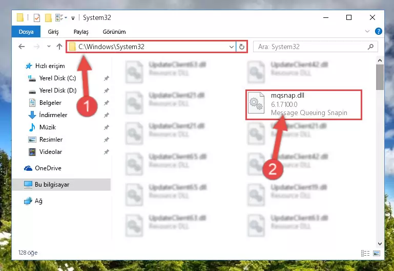This screenshot has width=394, height=271.
Task: Click the pin icon beside Yerel Disk (D:)
Action: coord(107,91)
